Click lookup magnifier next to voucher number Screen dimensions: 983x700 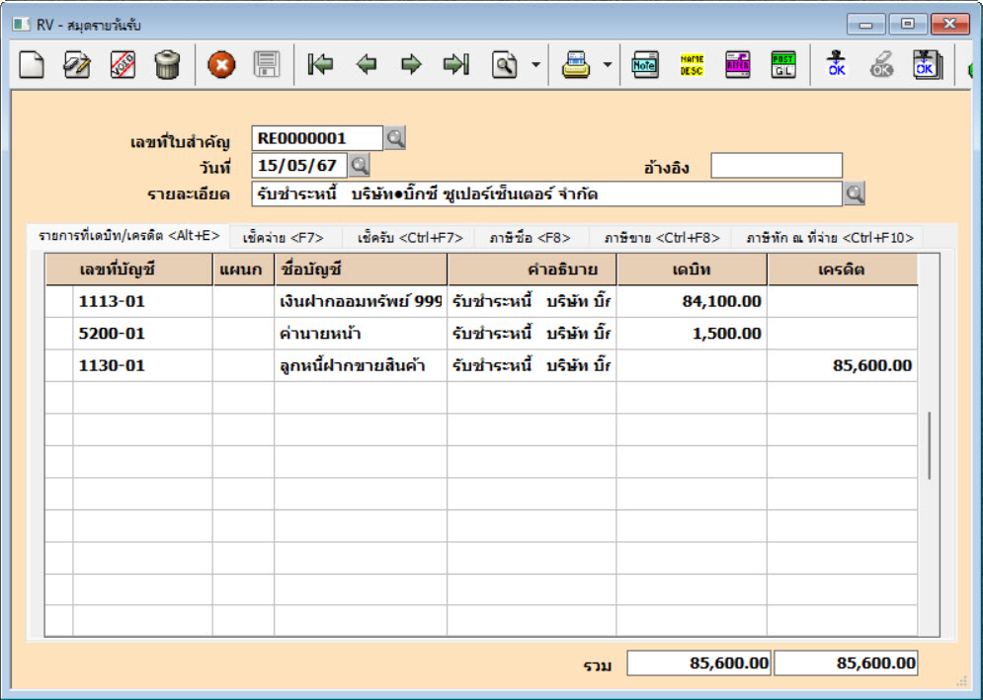coord(395,138)
